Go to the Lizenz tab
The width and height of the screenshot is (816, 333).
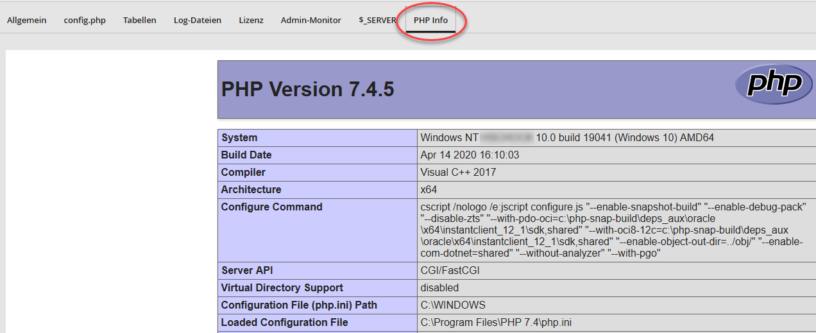click(251, 20)
